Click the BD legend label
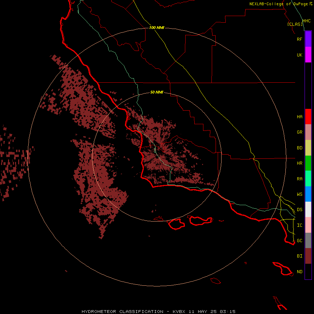This screenshot has width=314, height=314. tap(299, 148)
